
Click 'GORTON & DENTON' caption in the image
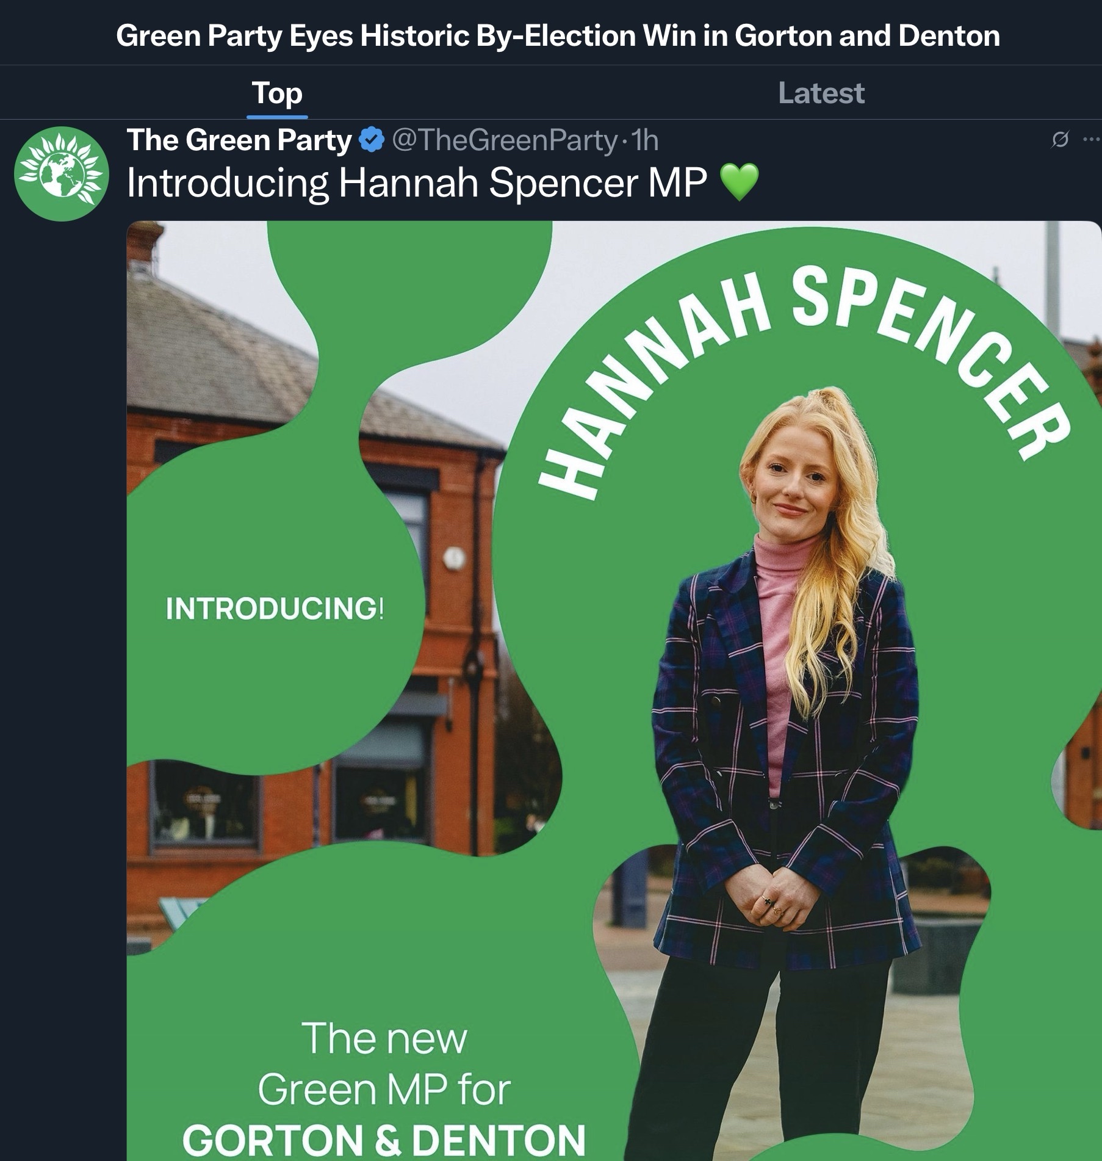(x=384, y=1139)
